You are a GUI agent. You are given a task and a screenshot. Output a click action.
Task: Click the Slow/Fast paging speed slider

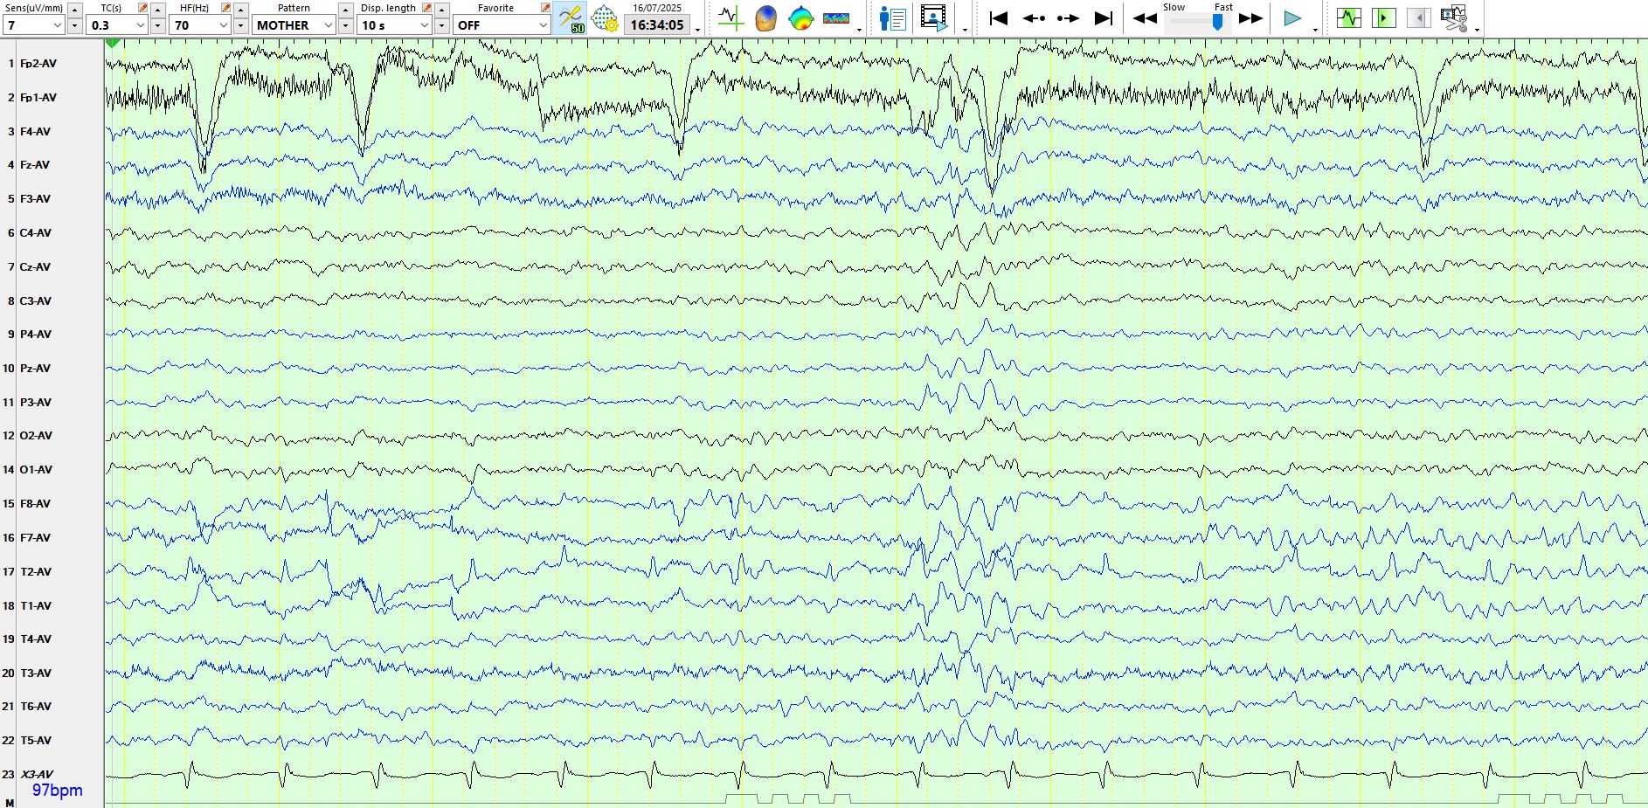(x=1198, y=23)
